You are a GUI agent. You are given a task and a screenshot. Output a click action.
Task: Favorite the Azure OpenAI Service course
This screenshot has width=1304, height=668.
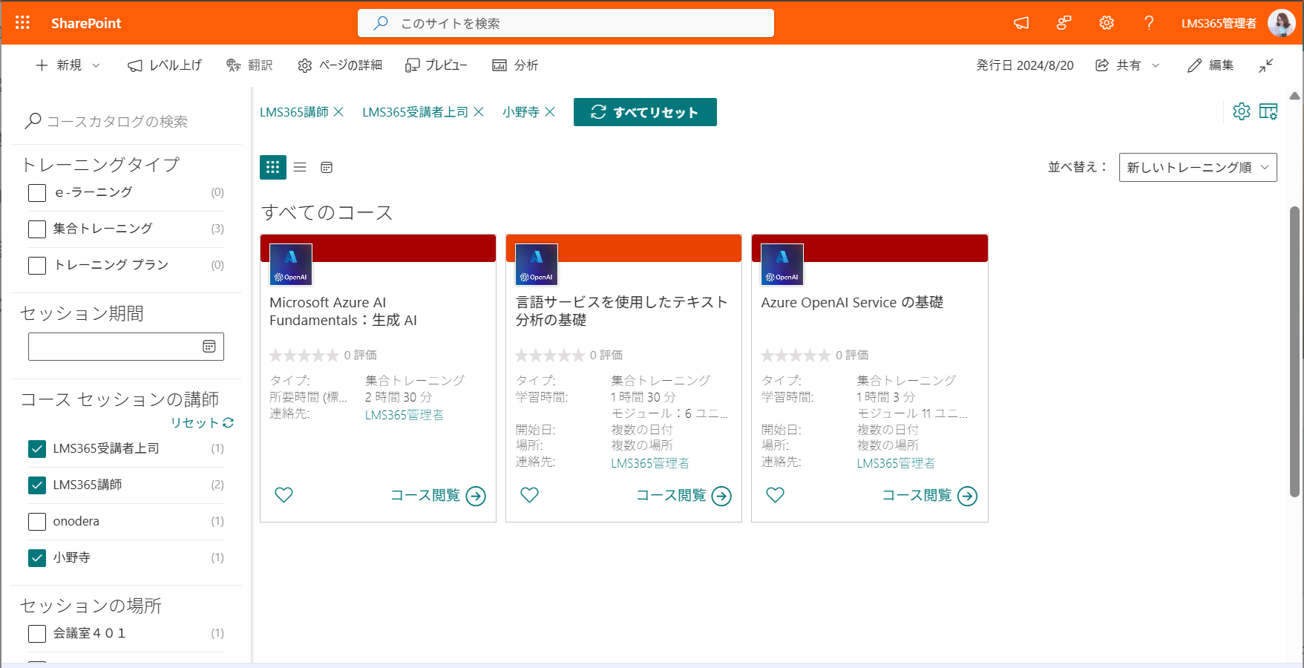(x=775, y=495)
